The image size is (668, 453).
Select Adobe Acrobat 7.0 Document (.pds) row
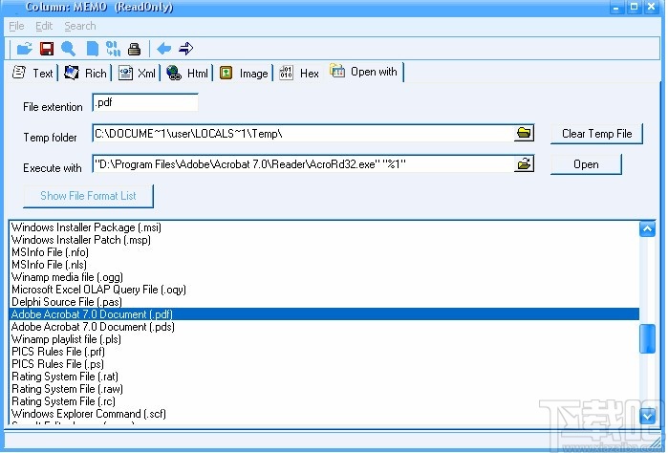(324, 327)
